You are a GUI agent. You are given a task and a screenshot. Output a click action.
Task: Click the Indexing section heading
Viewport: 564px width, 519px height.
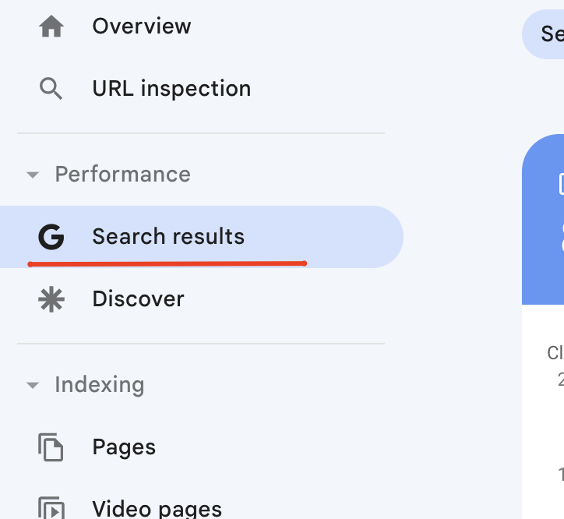pos(99,385)
